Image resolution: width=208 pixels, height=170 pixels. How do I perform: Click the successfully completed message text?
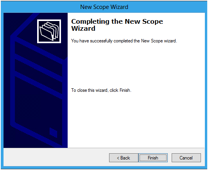[124, 41]
